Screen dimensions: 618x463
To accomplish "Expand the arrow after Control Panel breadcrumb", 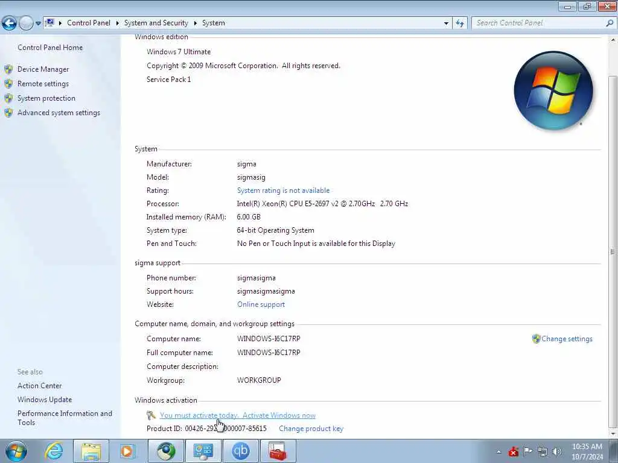I will (118, 24).
